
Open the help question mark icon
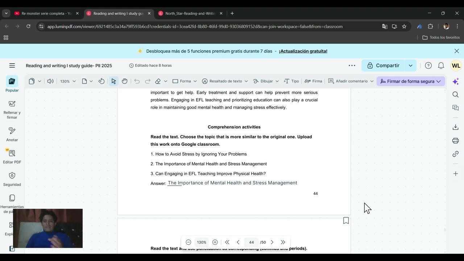tap(428, 66)
